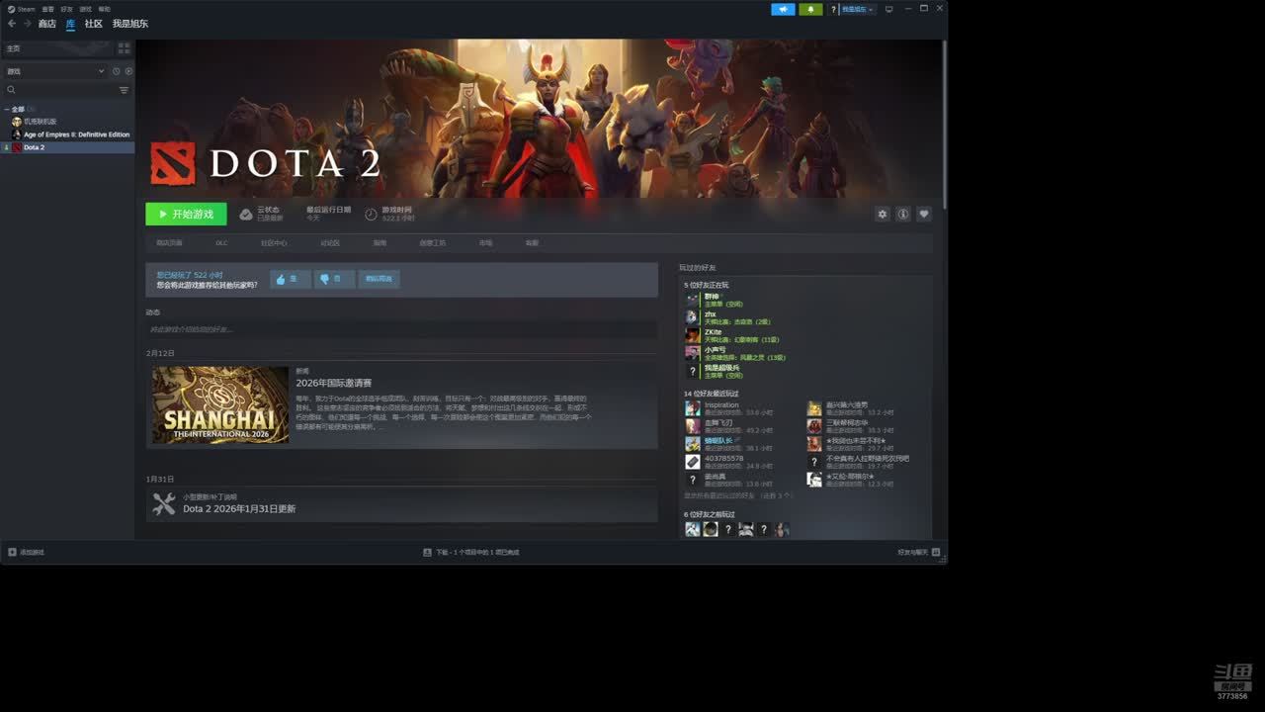Expand the 游戏 category dropdown
The image size is (1265, 712).
[101, 71]
